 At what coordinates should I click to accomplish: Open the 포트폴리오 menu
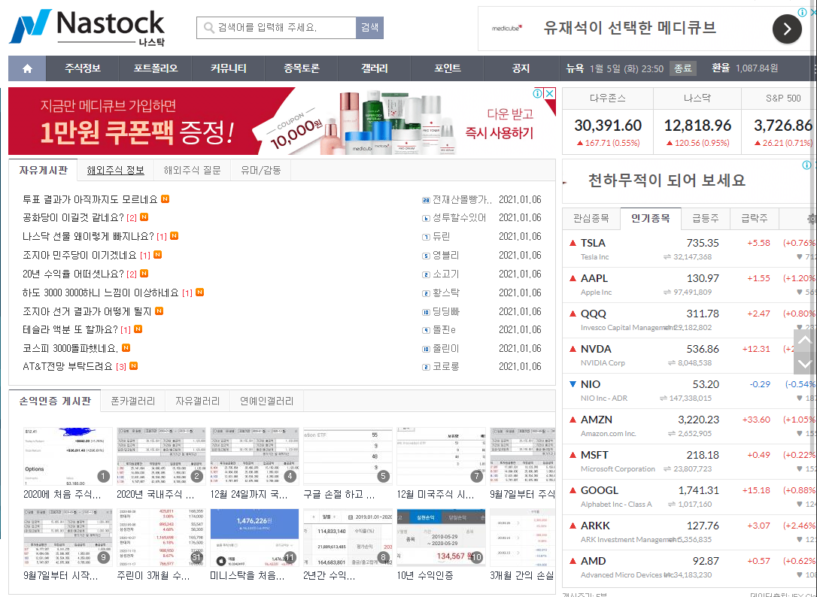pos(155,68)
